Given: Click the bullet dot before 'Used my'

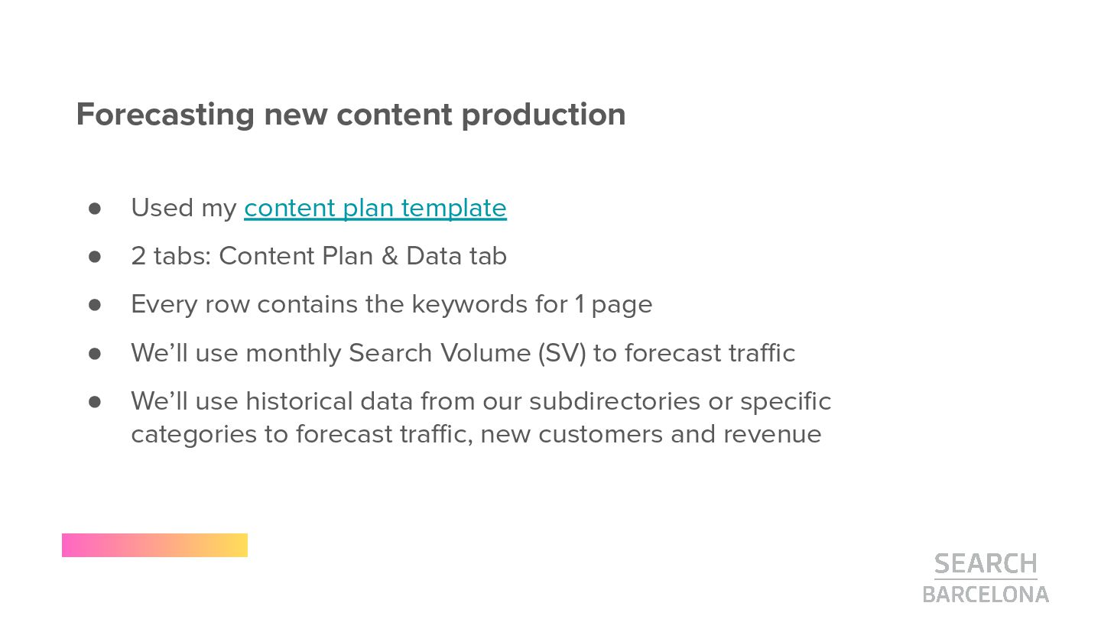Looking at the screenshot, I should [95, 208].
